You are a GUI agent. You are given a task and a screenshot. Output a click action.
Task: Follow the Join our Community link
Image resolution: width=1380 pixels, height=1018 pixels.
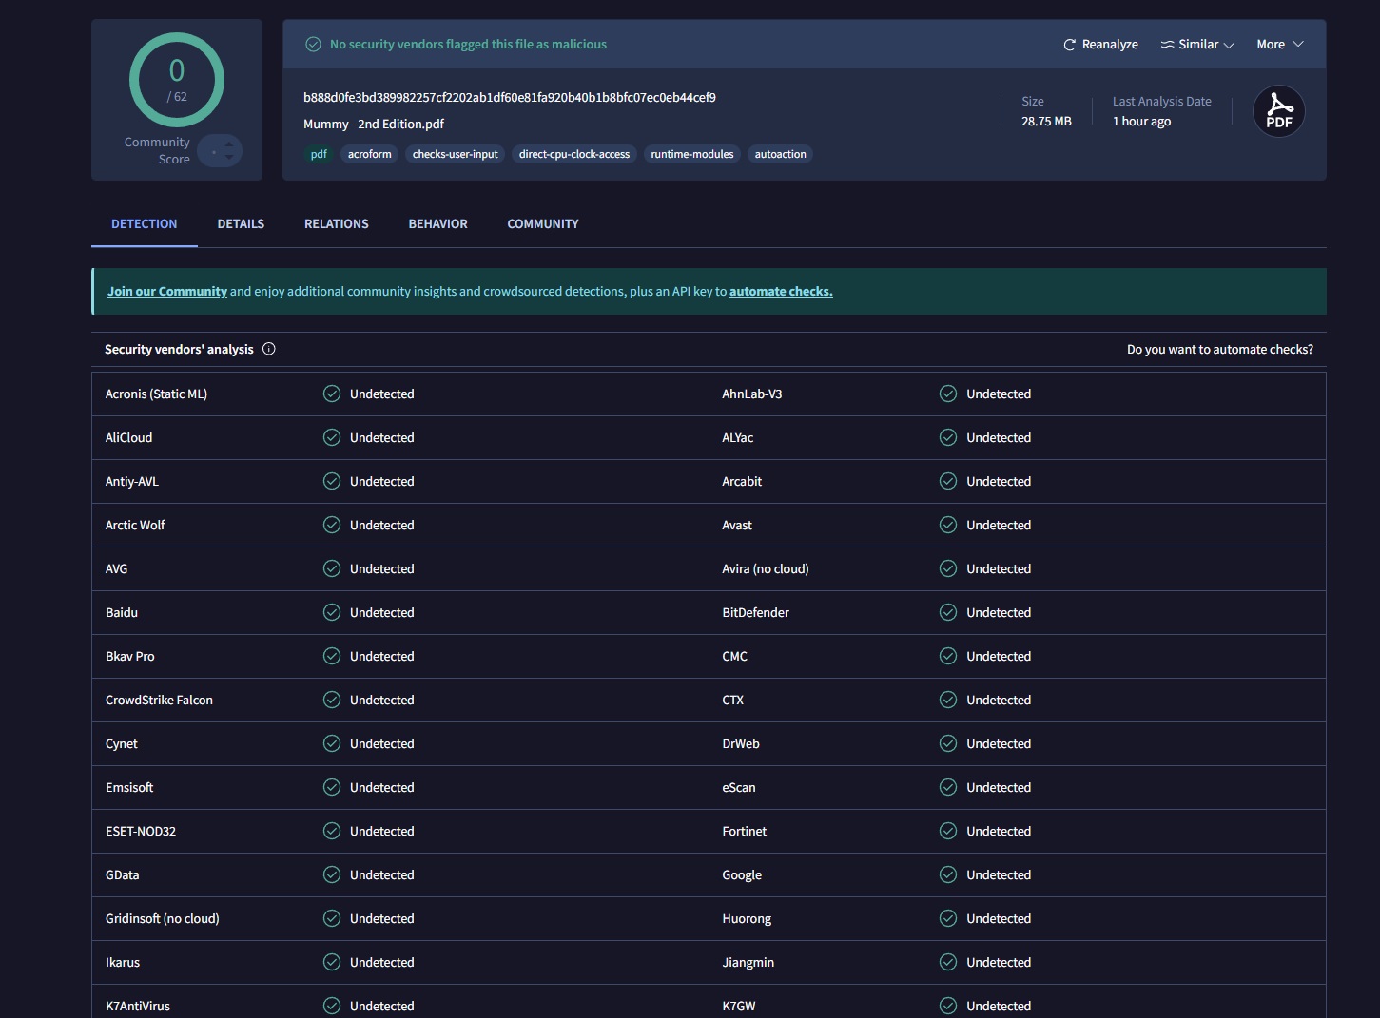click(x=167, y=292)
